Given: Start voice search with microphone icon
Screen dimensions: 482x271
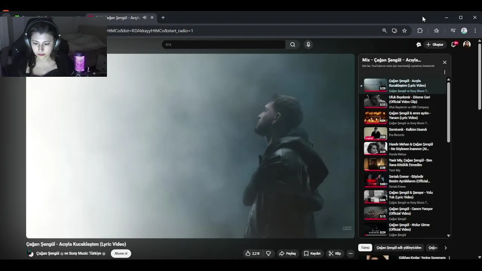Looking at the screenshot, I should click(x=308, y=44).
